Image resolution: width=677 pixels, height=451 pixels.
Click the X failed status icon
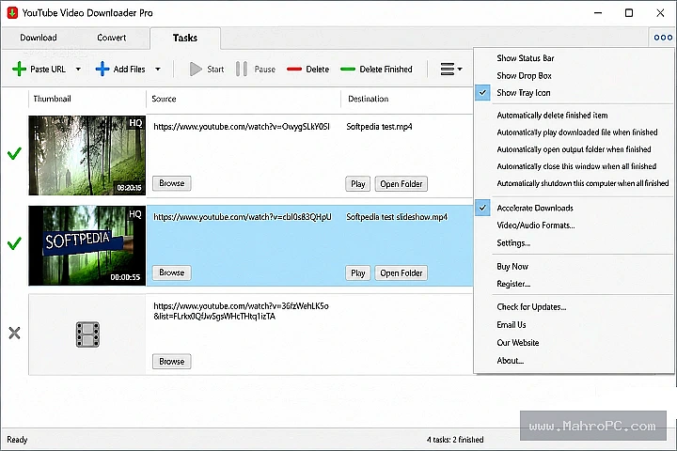coord(14,333)
